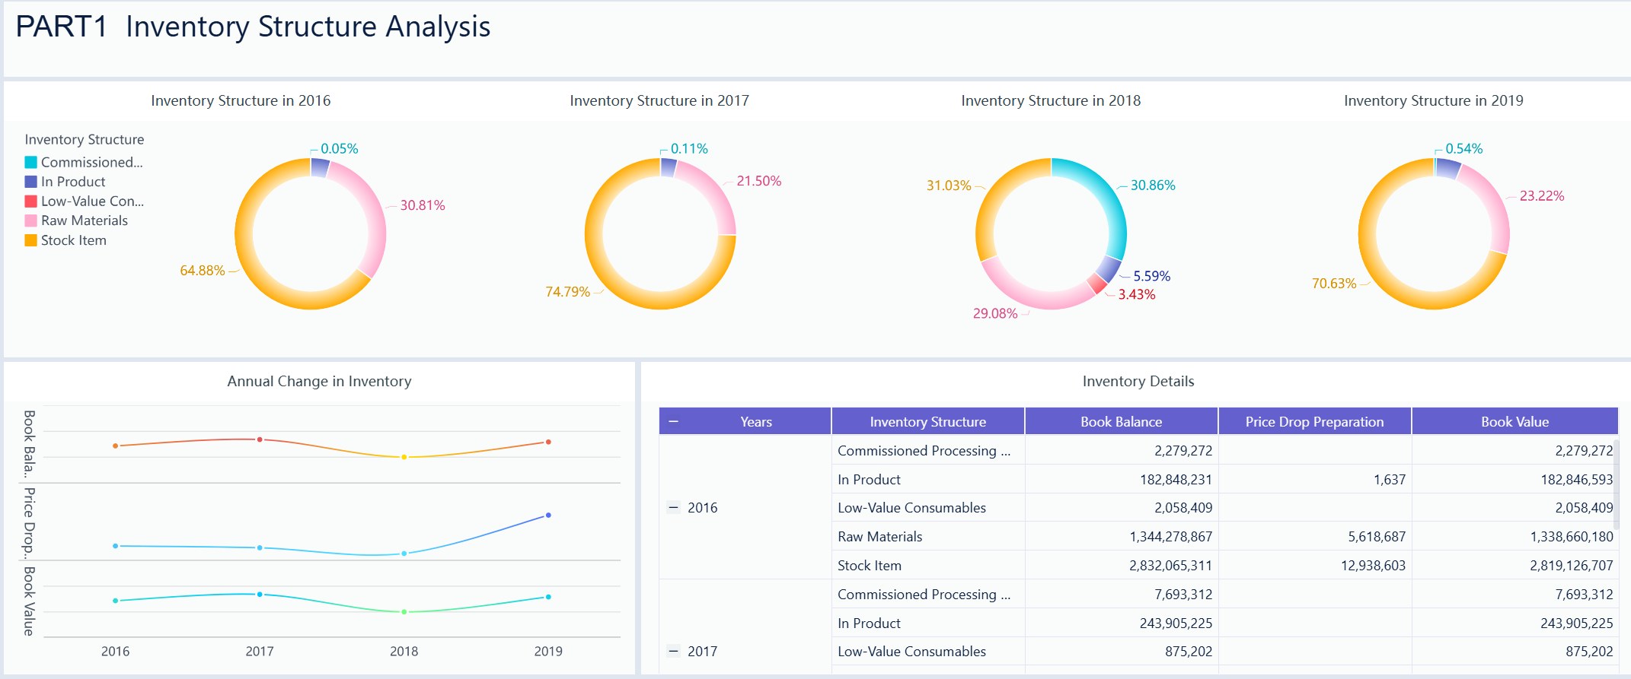Click the Inventory Structure column header
This screenshot has height=679, width=1631.
point(927,422)
